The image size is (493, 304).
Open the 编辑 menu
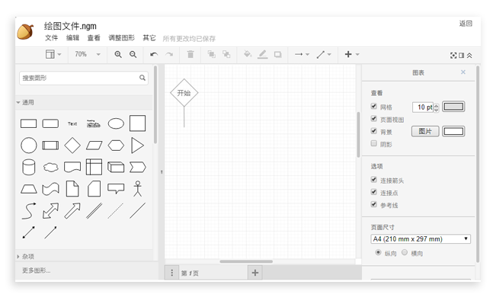click(72, 38)
